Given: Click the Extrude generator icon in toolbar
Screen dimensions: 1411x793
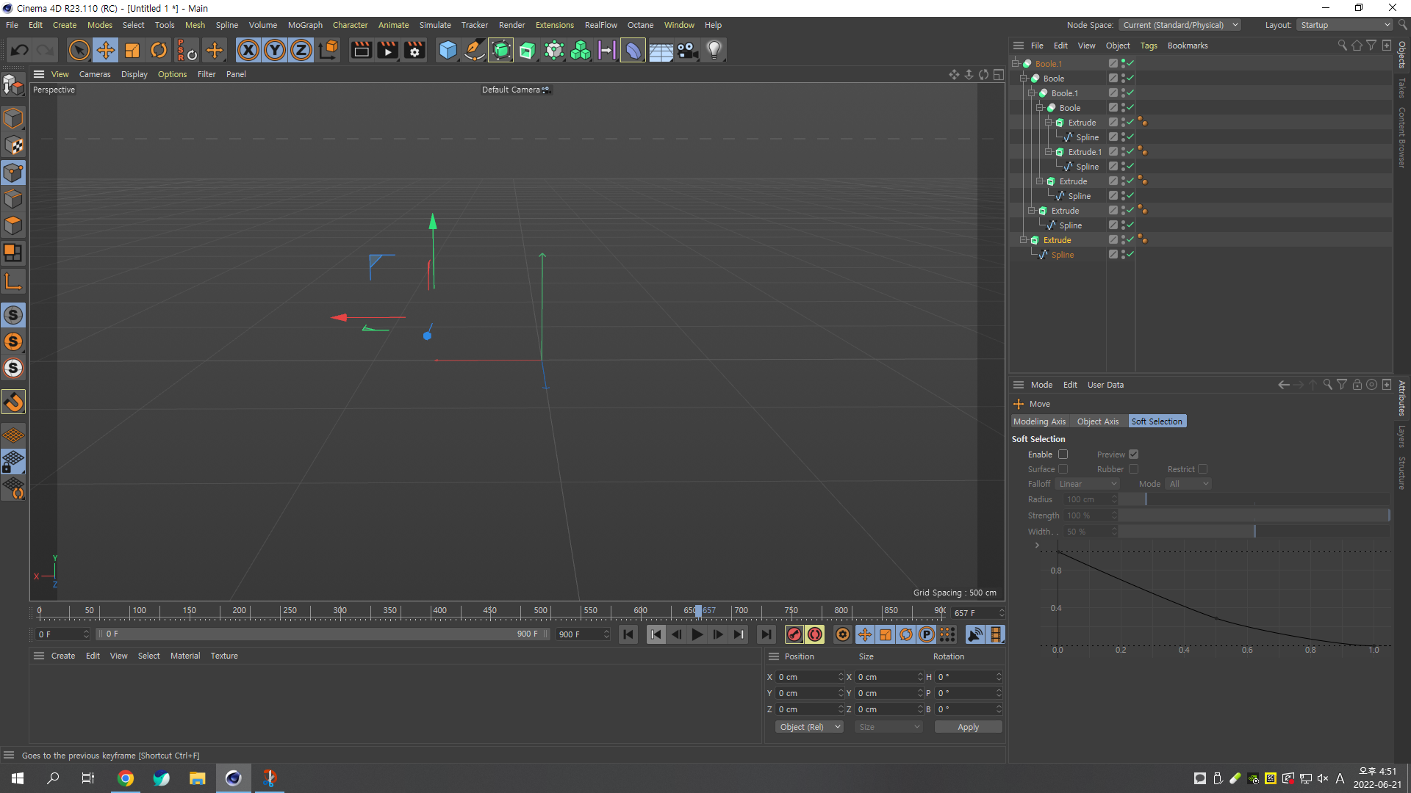Looking at the screenshot, I should pyautogui.click(x=528, y=50).
